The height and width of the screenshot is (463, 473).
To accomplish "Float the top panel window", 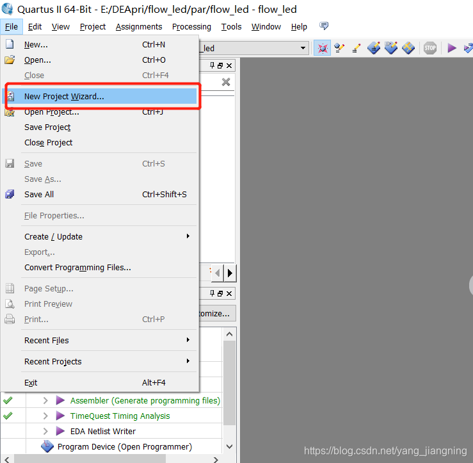I will [x=221, y=65].
